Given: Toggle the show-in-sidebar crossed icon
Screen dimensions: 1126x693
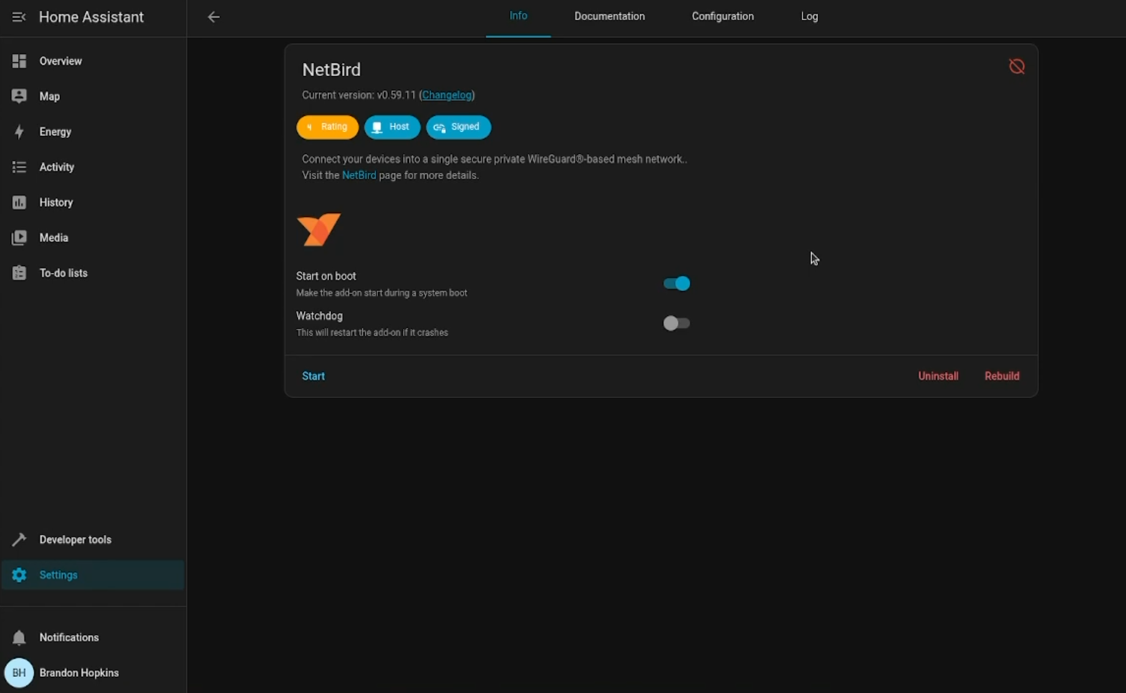Looking at the screenshot, I should 1017,66.
